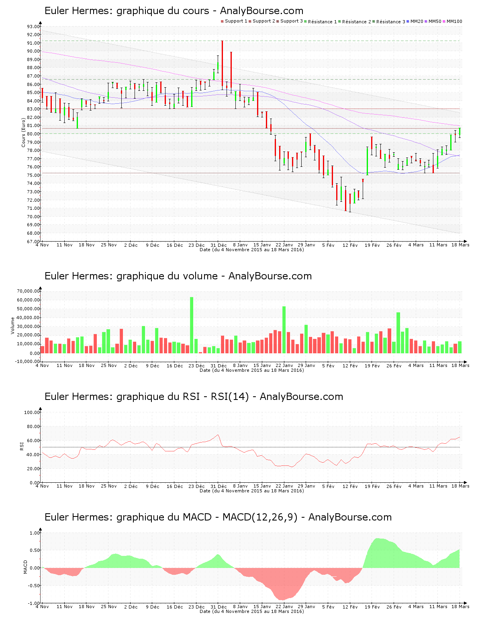Click the green volume bar above 22 Janv
The width and height of the screenshot is (482, 623).
284,330
